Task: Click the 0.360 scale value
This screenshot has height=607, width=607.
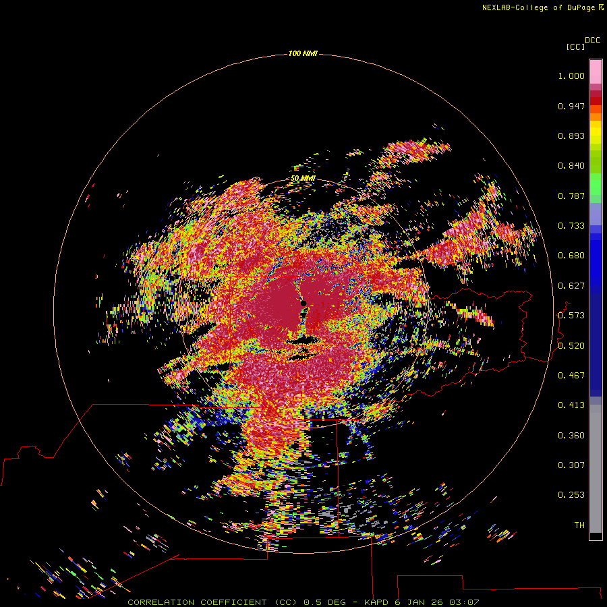Action: [571, 436]
